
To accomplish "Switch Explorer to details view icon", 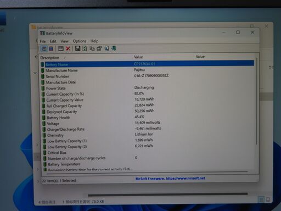I will pyautogui.click(x=261, y=199).
